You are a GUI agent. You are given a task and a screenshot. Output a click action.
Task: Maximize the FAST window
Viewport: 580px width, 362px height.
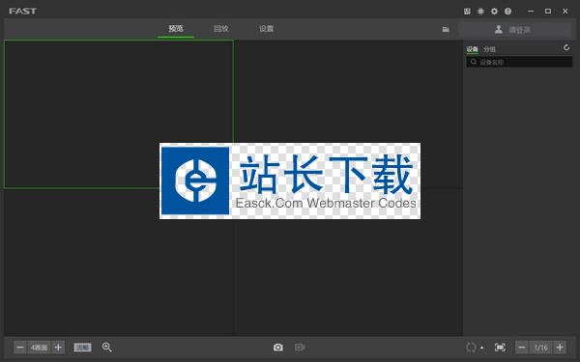[x=548, y=12]
